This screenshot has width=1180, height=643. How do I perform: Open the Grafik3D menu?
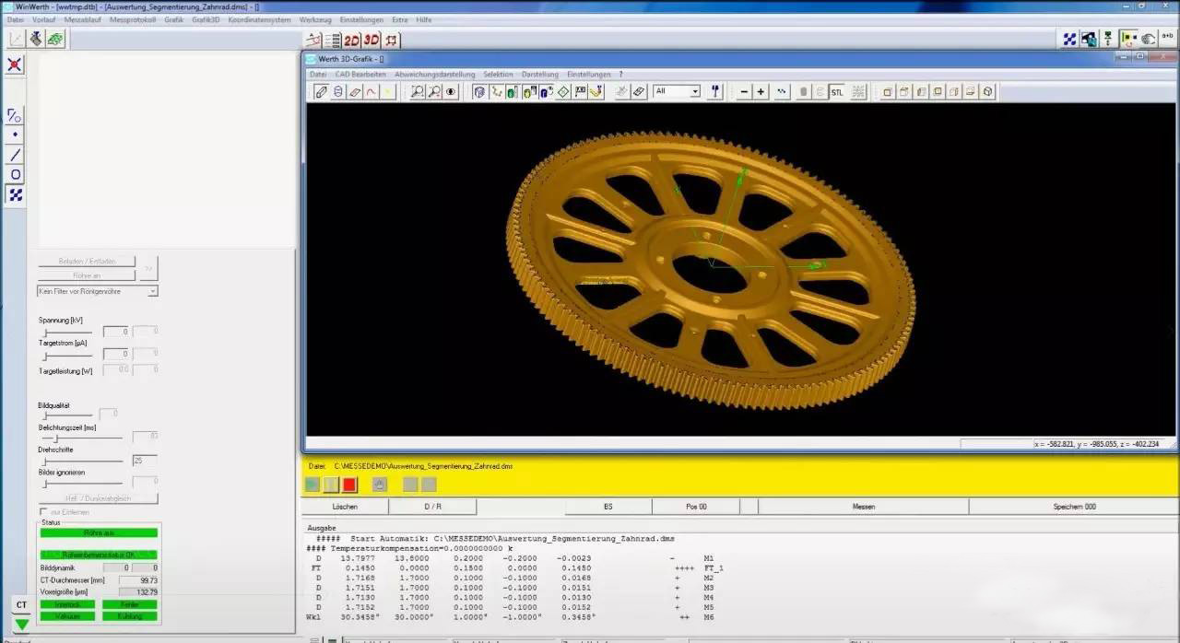pos(206,19)
